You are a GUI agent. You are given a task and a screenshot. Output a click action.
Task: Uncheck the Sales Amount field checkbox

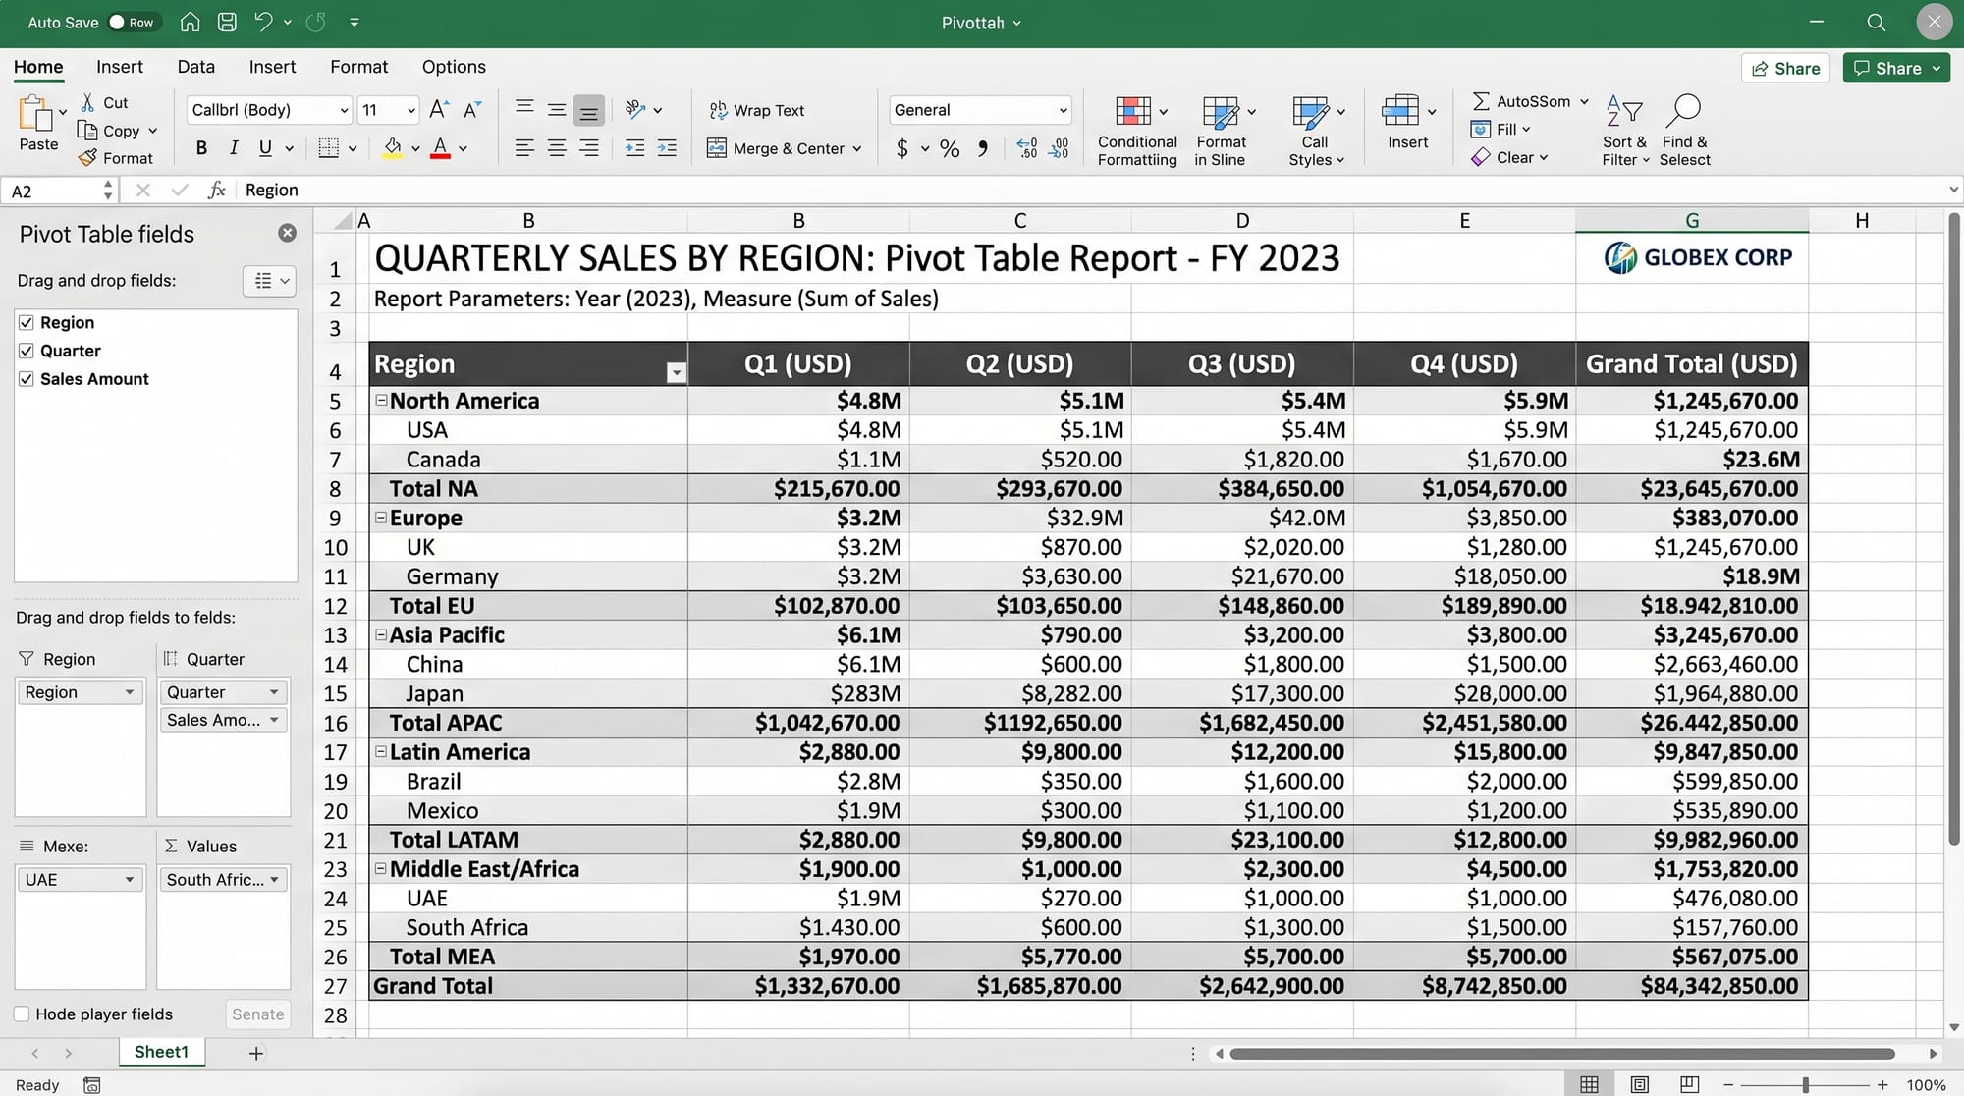27,379
